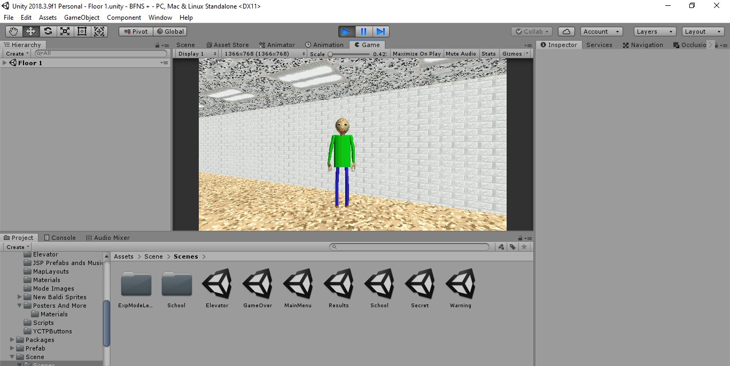Open the File menu
The image size is (730, 366).
(x=9, y=18)
